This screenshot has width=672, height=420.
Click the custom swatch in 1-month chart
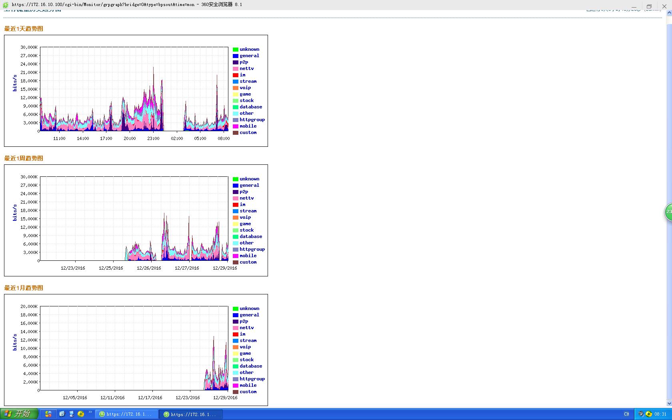tap(236, 392)
